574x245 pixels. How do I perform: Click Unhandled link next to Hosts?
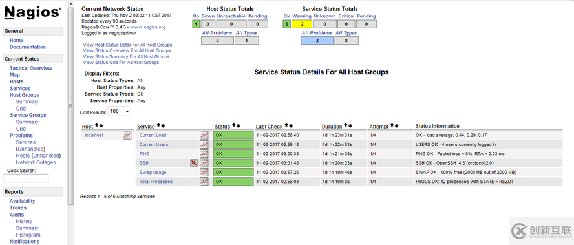47,156
